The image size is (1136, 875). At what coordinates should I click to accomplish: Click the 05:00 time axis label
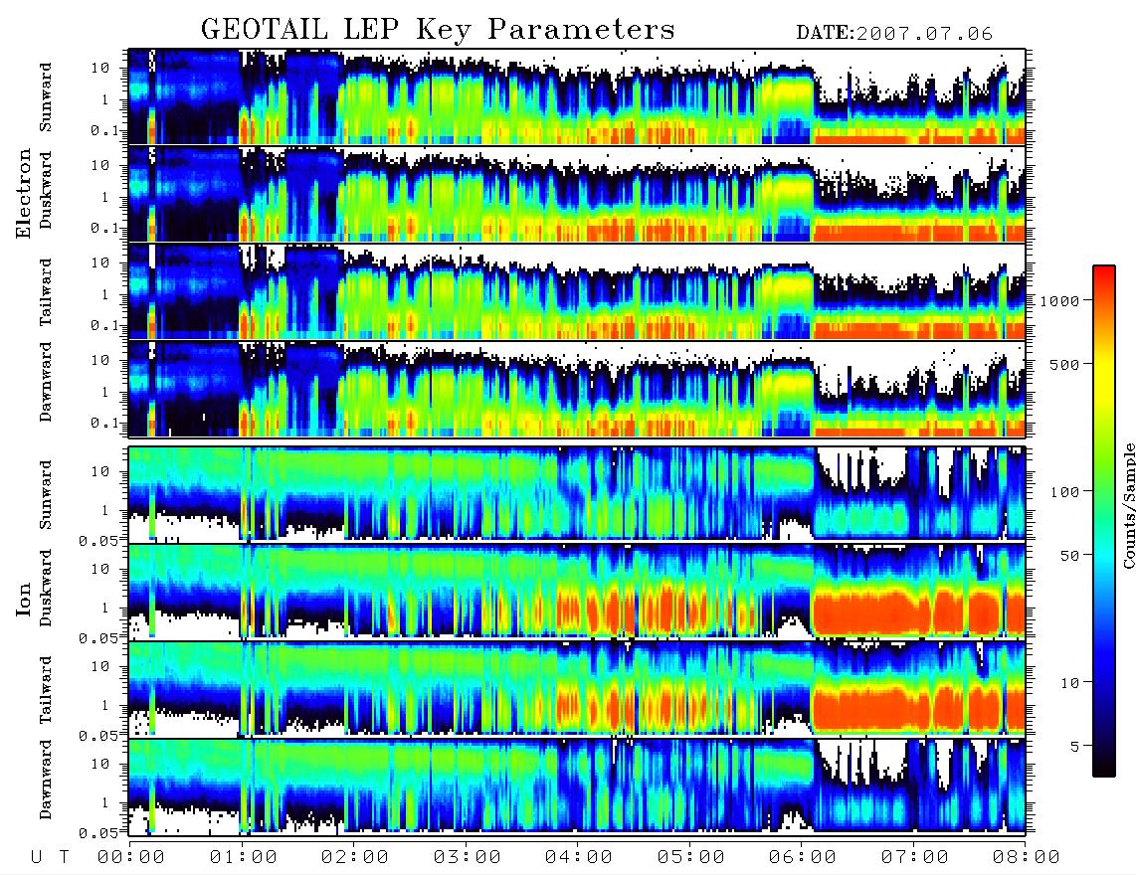(691, 857)
